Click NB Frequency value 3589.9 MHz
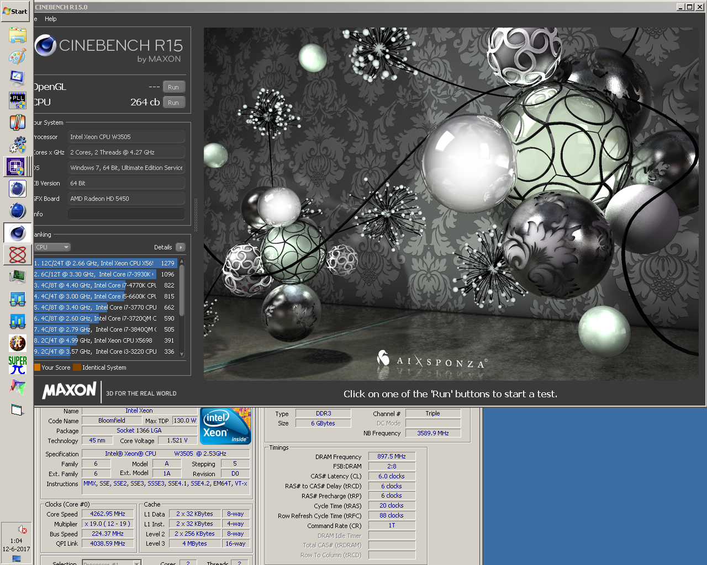The height and width of the screenshot is (565, 707). (x=432, y=433)
